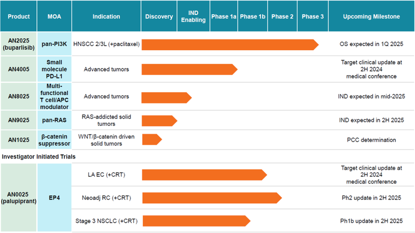Click the HNSCC 2/3L progress bar
Viewport: 415px width, 233px height.
(x=229, y=45)
